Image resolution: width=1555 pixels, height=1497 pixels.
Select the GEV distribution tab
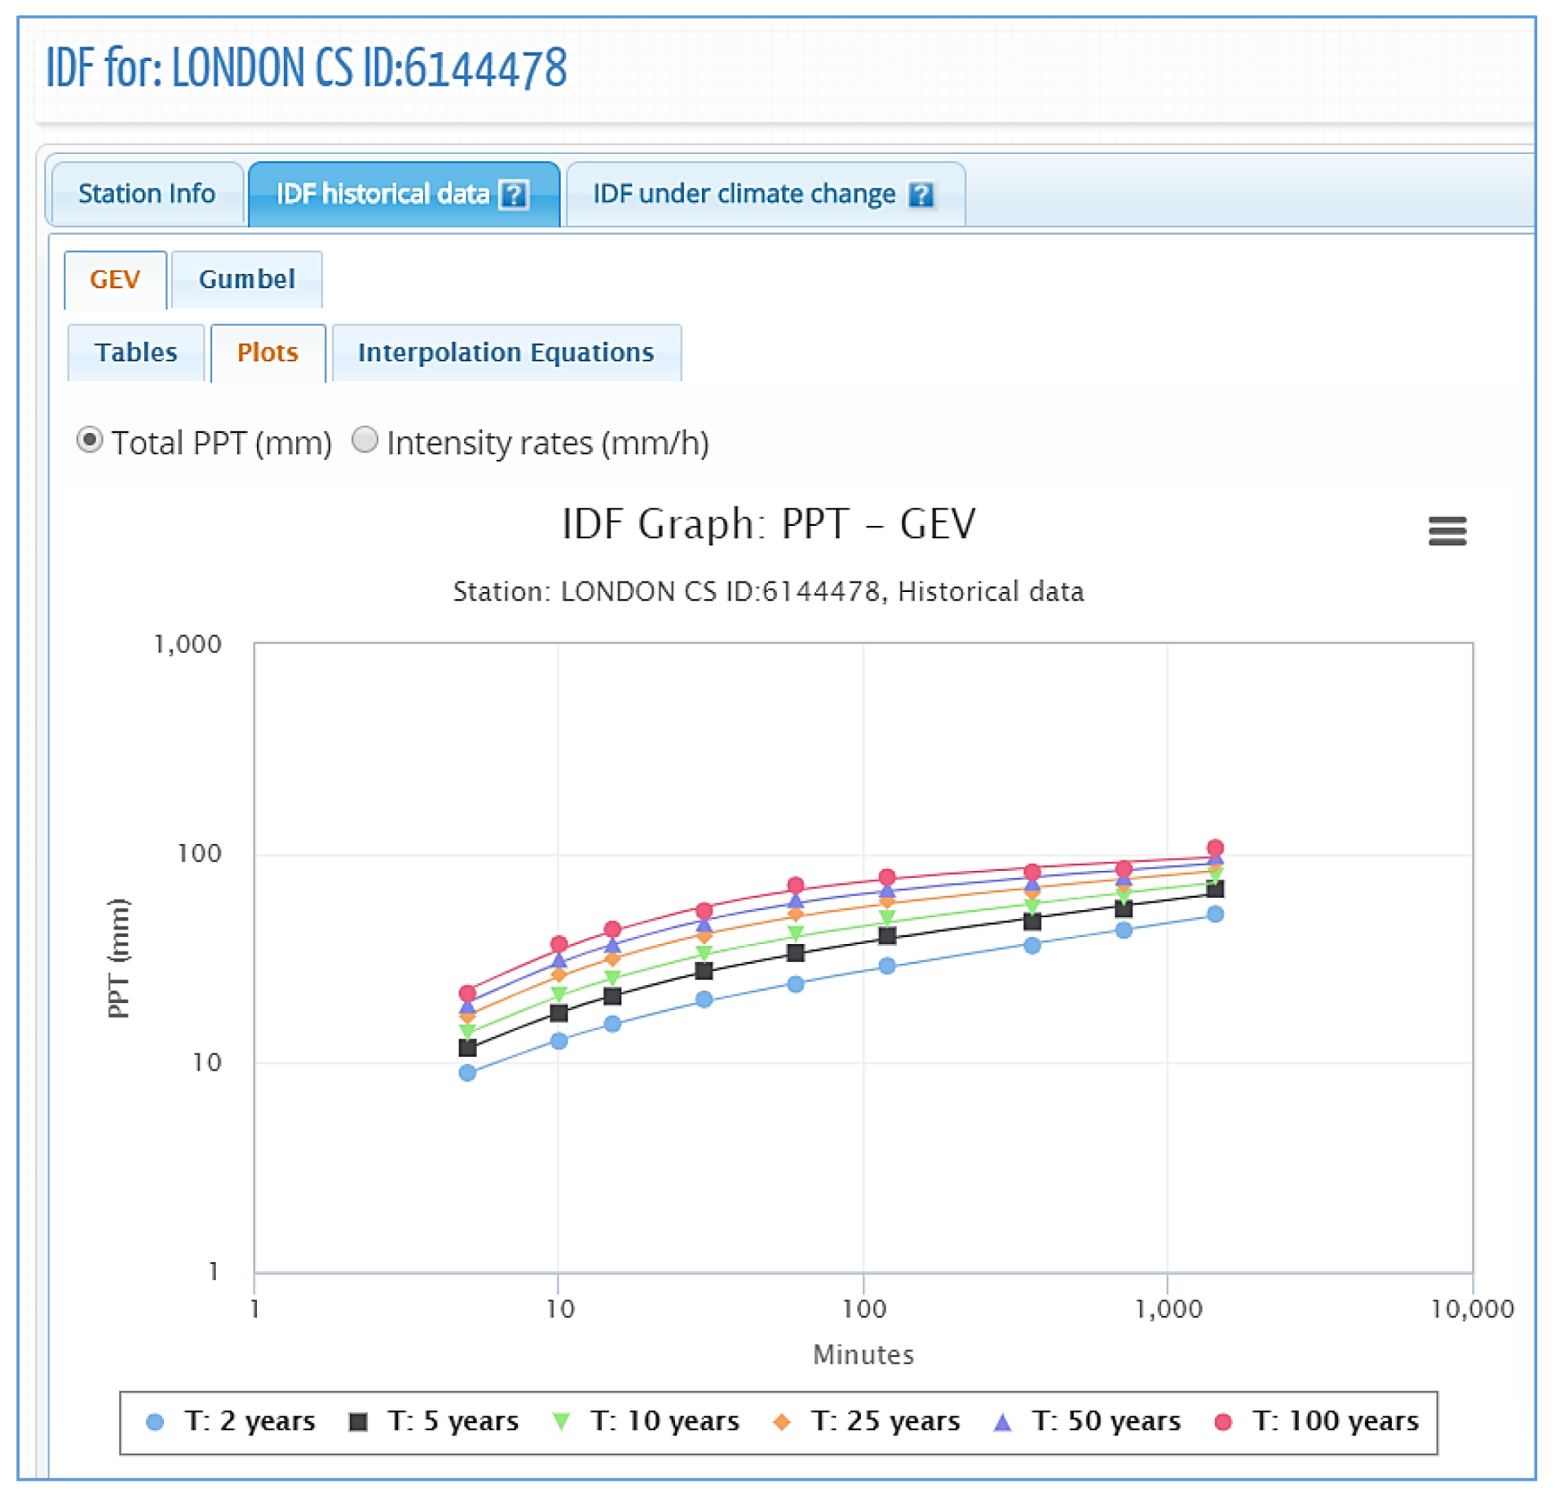coord(115,280)
